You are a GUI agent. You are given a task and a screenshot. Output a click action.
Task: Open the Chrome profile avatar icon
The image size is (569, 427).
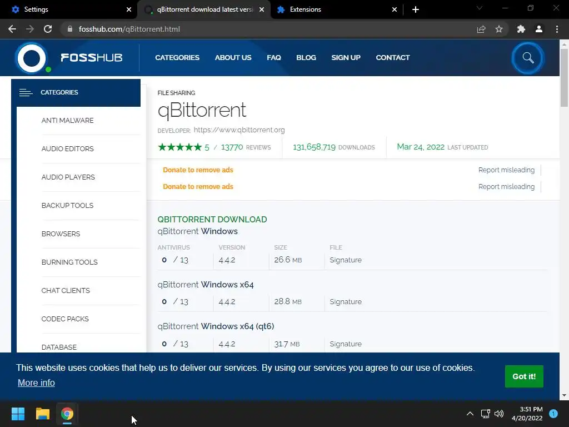point(539,29)
